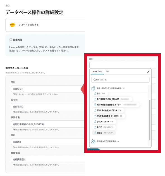Switch to the 日付 tab in popup
This screenshot has height=176, width=165.
(107, 72)
